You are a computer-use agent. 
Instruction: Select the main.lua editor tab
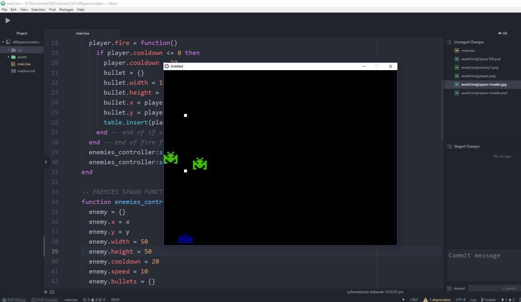[x=82, y=33]
